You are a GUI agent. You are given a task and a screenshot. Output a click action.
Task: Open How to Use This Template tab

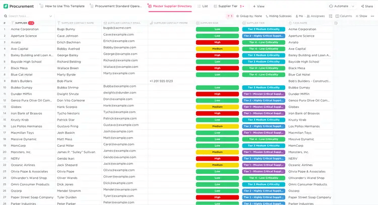pos(62,6)
